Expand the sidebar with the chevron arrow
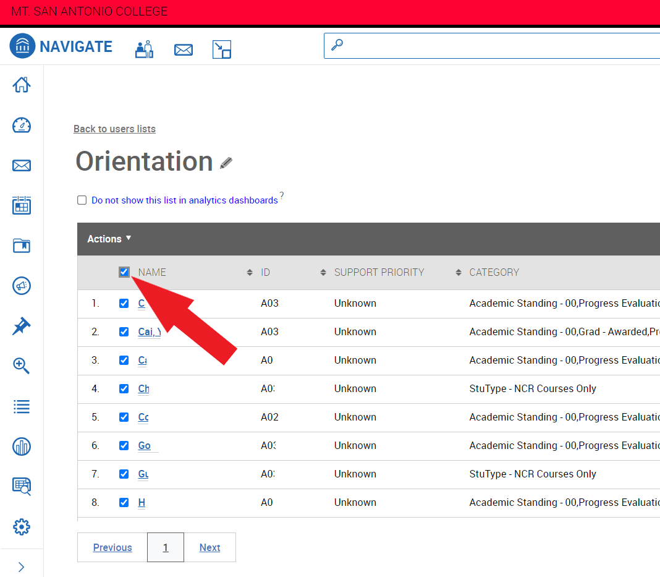 (22, 567)
